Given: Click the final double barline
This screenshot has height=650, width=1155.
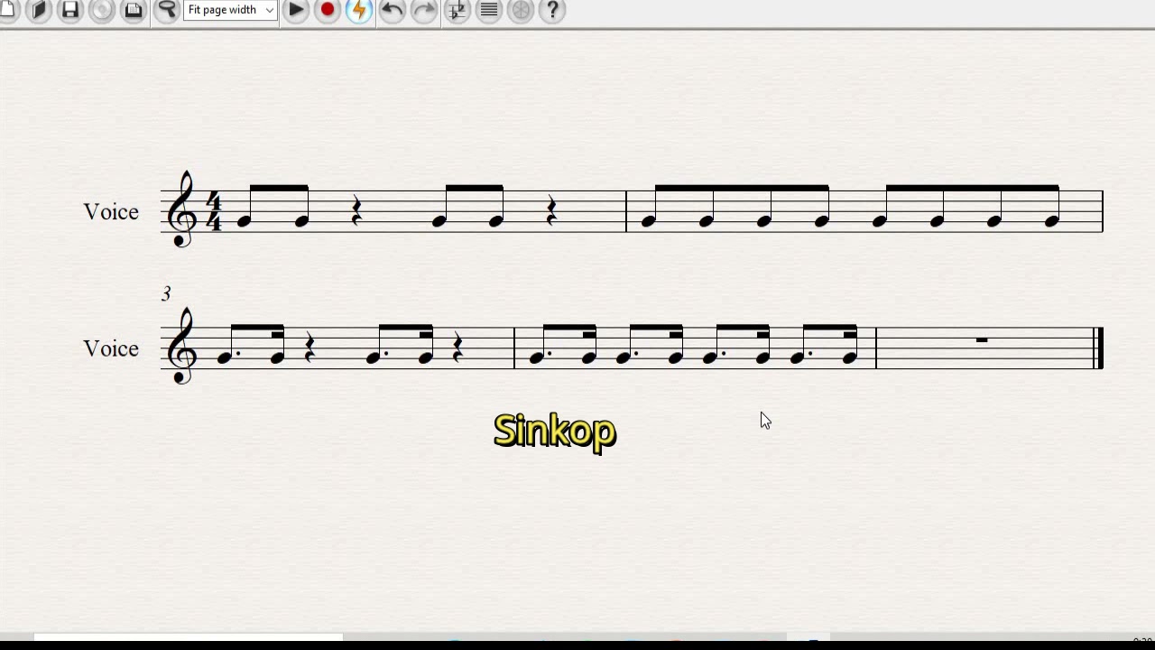Looking at the screenshot, I should coord(1098,348).
